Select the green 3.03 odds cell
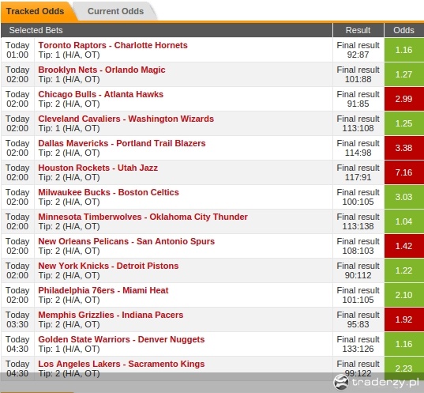This screenshot has width=424, height=393. coord(404,197)
